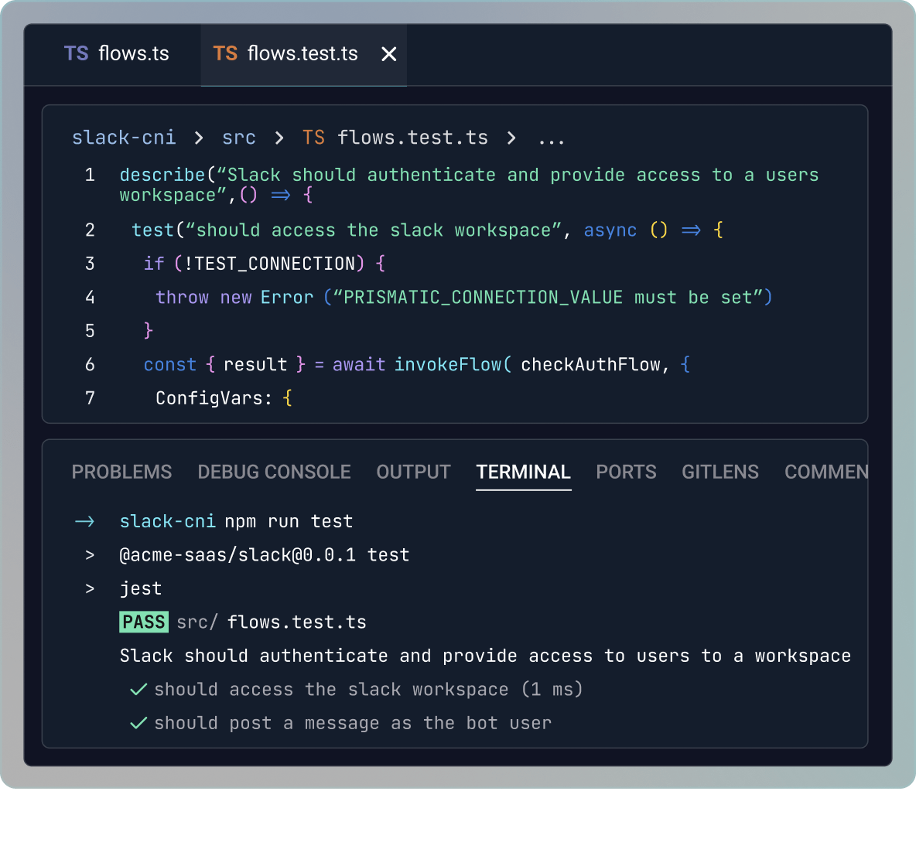Click 'src/ flows.test.ts' path in terminal

272,622
